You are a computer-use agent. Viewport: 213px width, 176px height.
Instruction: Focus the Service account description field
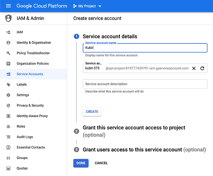145,84
